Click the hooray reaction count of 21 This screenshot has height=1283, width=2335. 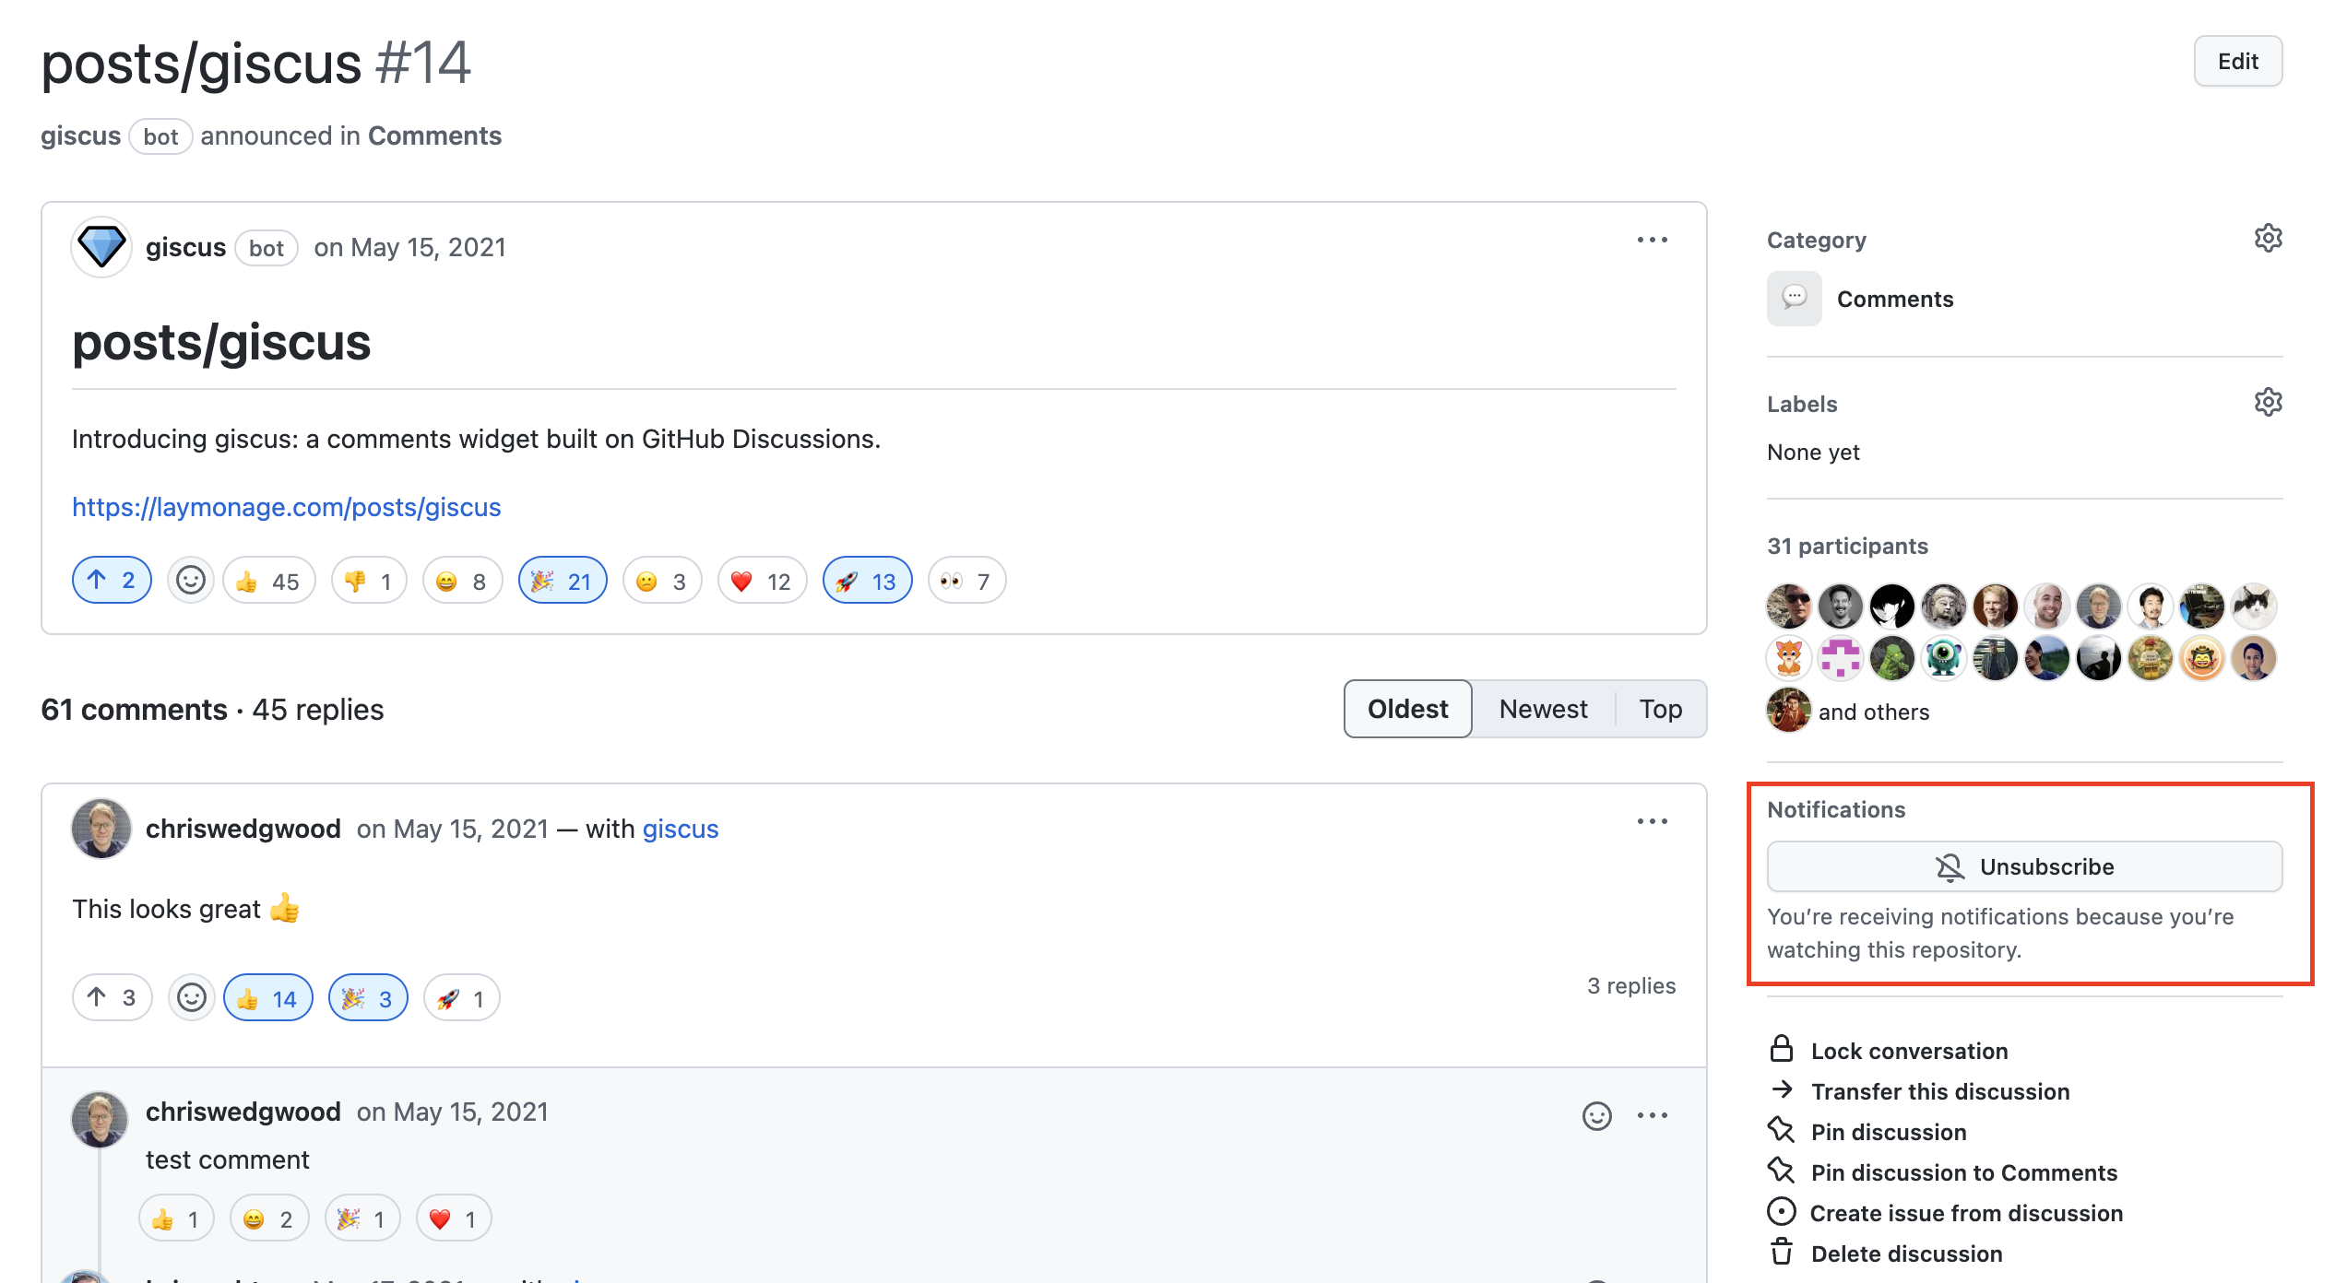[x=563, y=580]
